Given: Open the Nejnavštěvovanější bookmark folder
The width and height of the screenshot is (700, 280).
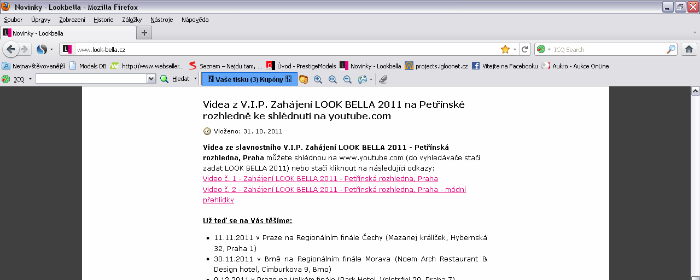Looking at the screenshot, I should 33,66.
